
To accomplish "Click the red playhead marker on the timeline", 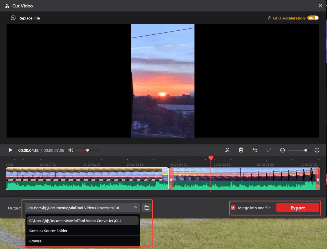I will point(211,158).
